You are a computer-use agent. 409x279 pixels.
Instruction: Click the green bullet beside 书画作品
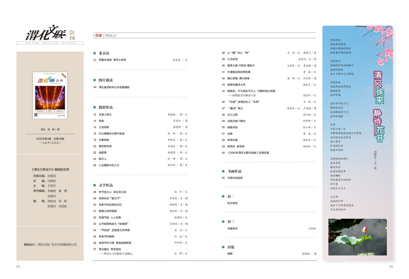pos(223,171)
